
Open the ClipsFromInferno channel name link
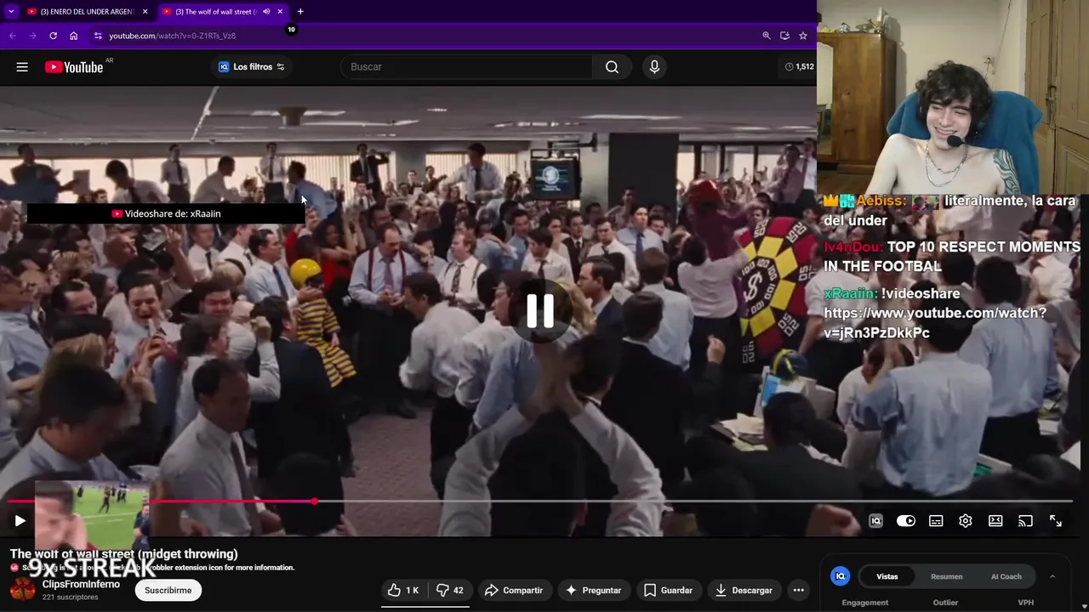pos(81,585)
